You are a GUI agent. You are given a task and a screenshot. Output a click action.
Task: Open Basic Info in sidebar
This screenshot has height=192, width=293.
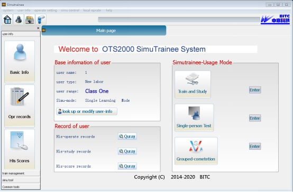click(x=20, y=62)
